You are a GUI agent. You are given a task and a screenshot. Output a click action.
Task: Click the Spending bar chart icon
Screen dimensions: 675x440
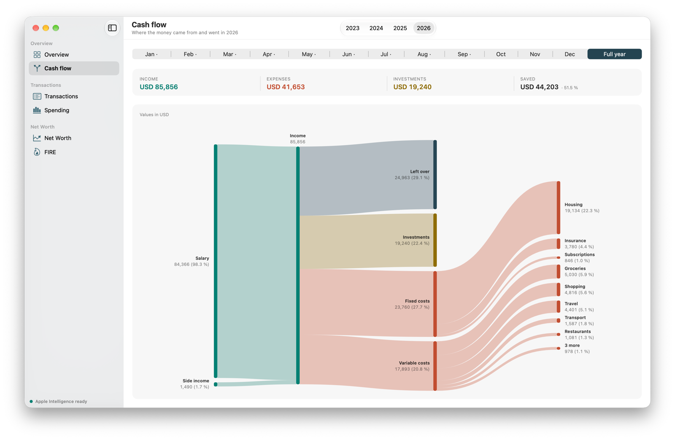(37, 110)
